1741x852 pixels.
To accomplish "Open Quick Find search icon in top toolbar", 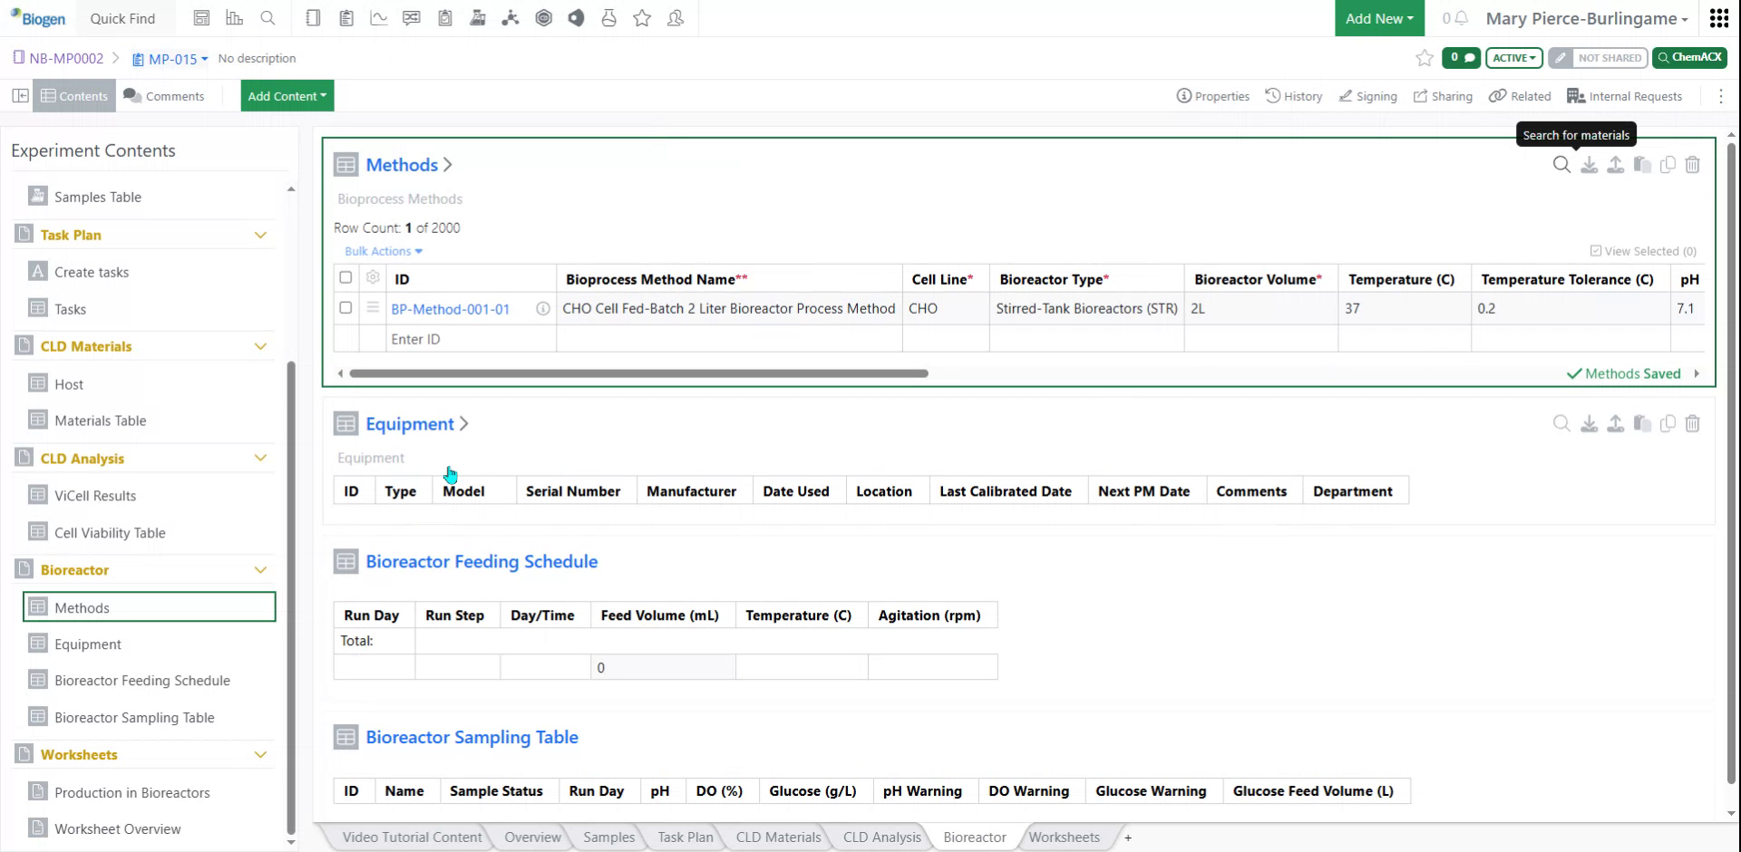I will [x=267, y=18].
